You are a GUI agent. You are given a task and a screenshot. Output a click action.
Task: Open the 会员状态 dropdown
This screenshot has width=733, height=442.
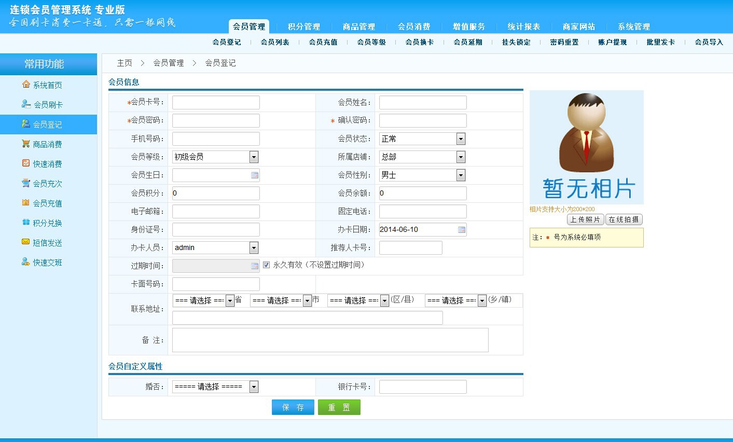461,139
